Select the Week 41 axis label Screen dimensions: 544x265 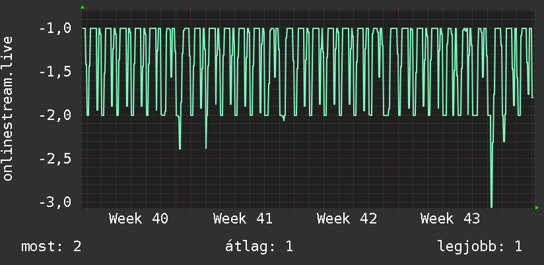pyautogui.click(x=243, y=219)
